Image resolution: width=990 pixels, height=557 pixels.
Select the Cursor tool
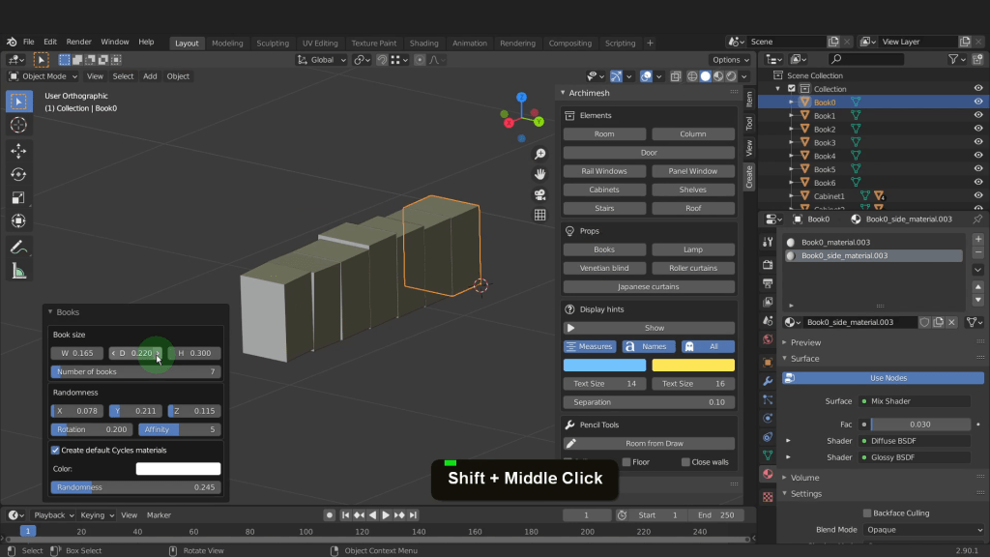(x=18, y=125)
